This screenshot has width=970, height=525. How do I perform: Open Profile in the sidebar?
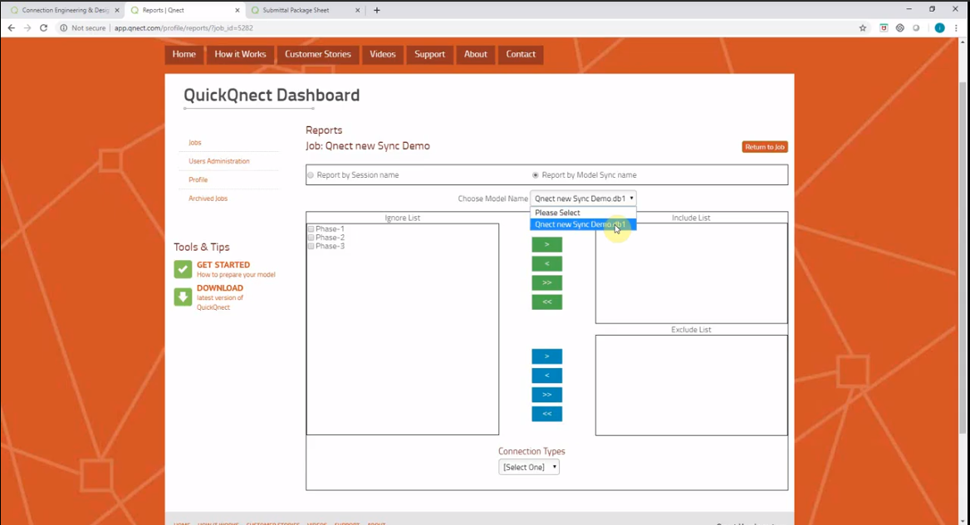point(198,179)
